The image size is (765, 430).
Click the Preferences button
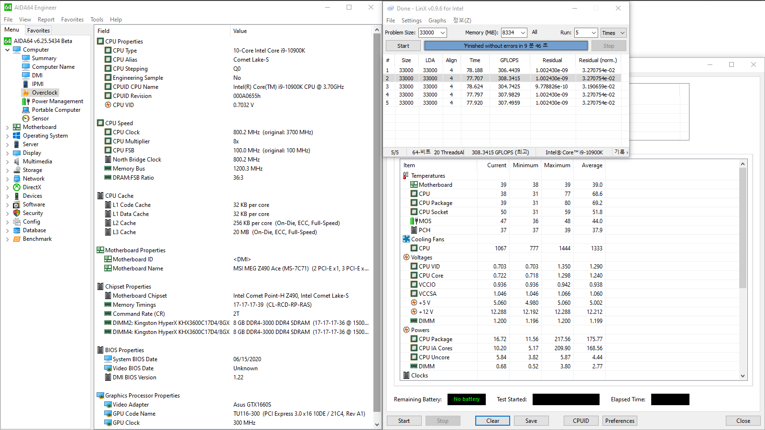620,421
